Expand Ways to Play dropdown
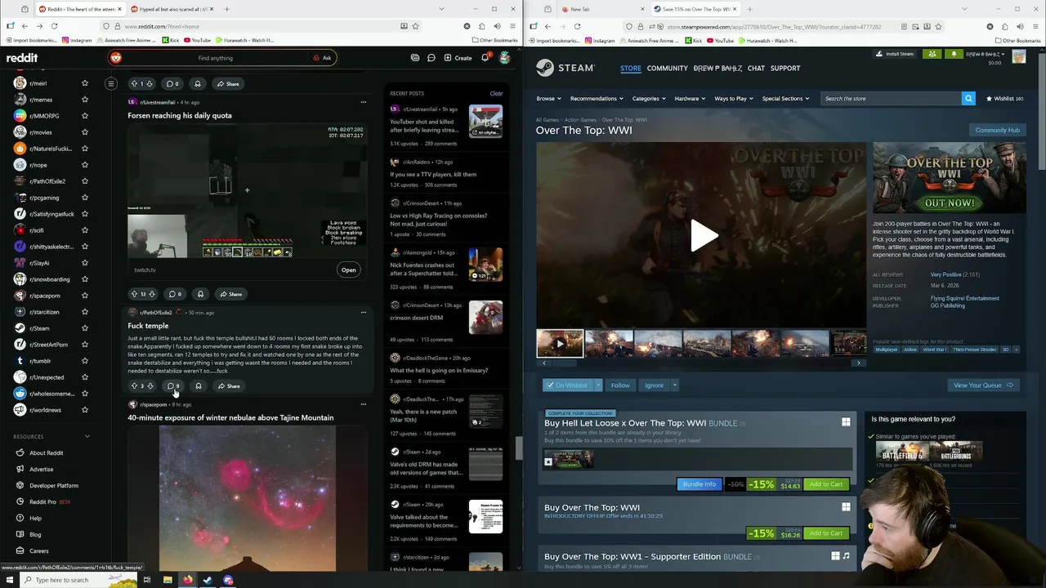1046x588 pixels. click(x=734, y=99)
